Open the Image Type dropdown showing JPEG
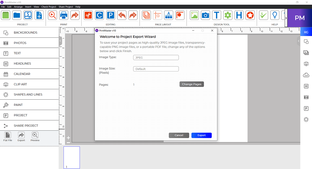 point(156,57)
